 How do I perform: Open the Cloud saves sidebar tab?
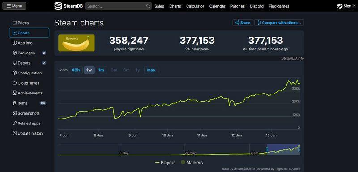coord(29,83)
